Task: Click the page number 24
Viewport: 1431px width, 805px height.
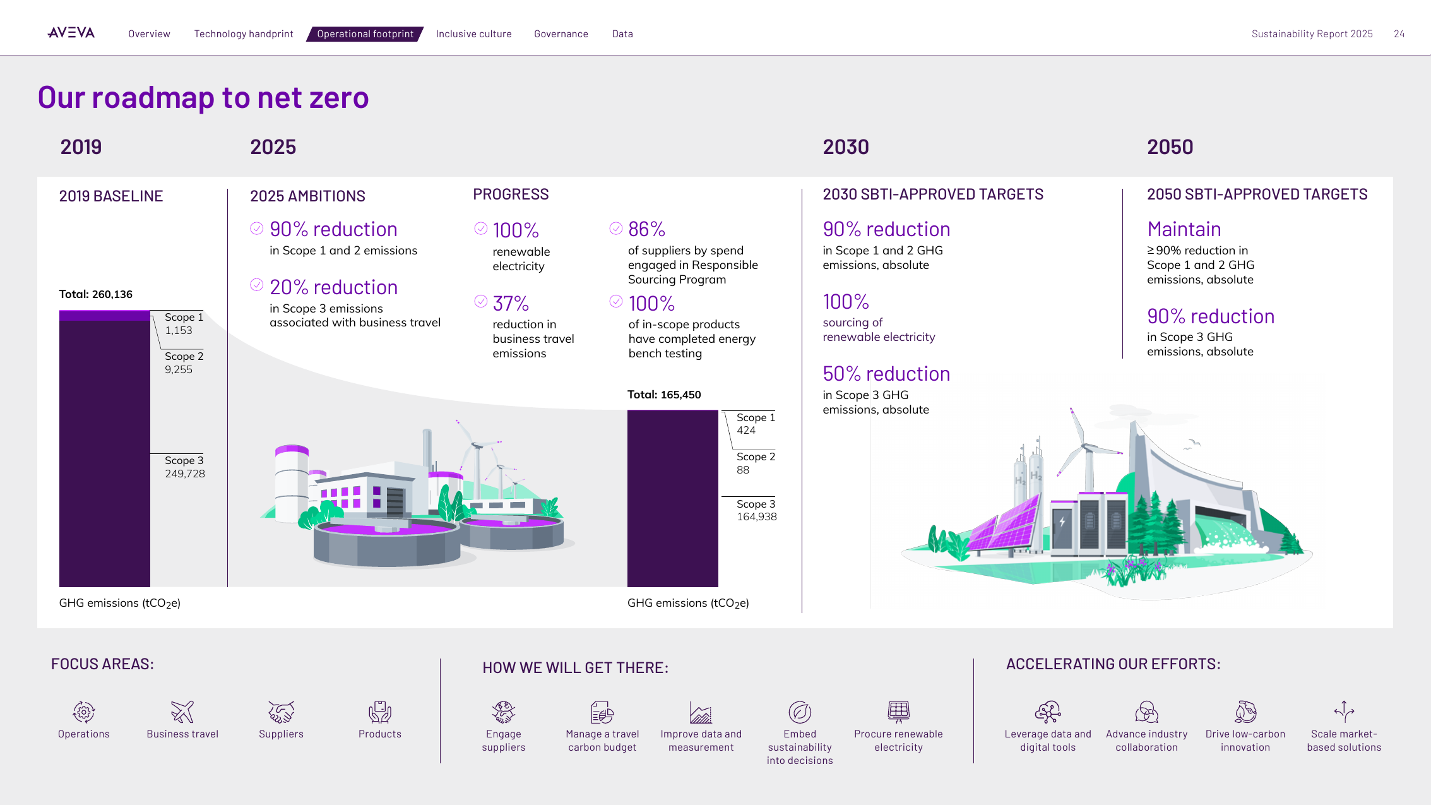Action: 1399,34
